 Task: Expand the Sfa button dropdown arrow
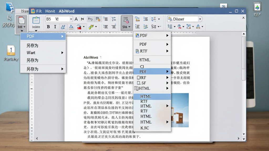coord(129,27)
